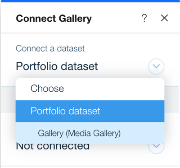Open help with the question mark icon
Viewport: 180px width, 168px height.
click(x=144, y=19)
